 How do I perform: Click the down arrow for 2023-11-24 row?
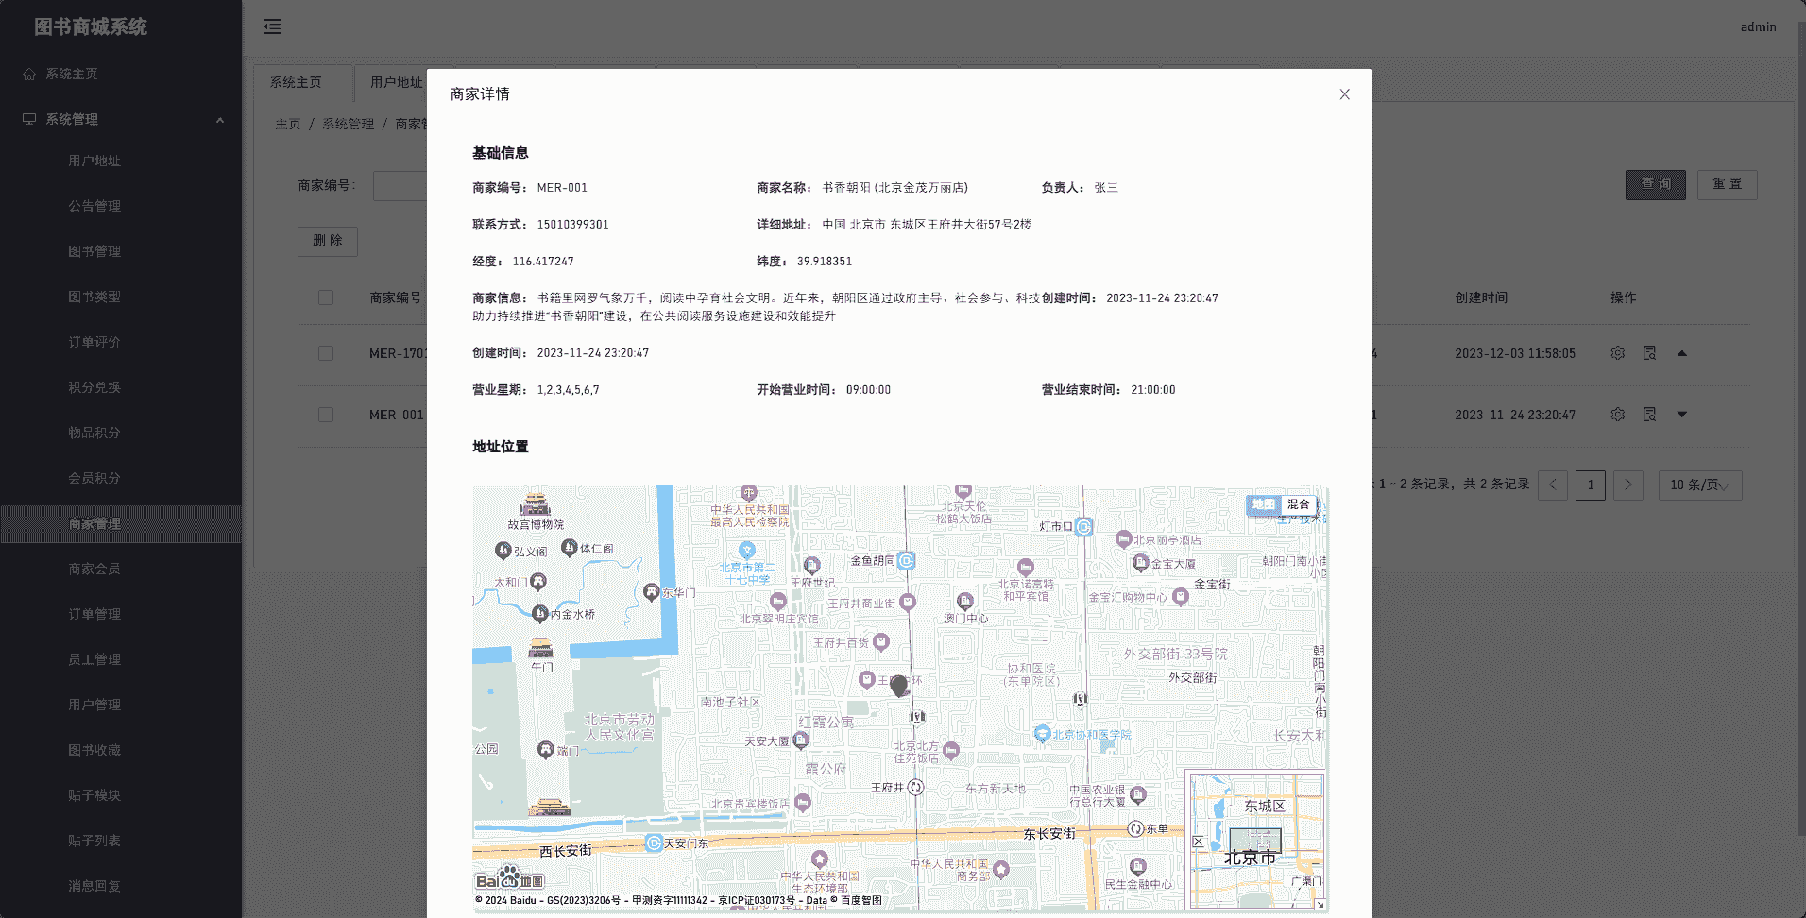(1681, 415)
